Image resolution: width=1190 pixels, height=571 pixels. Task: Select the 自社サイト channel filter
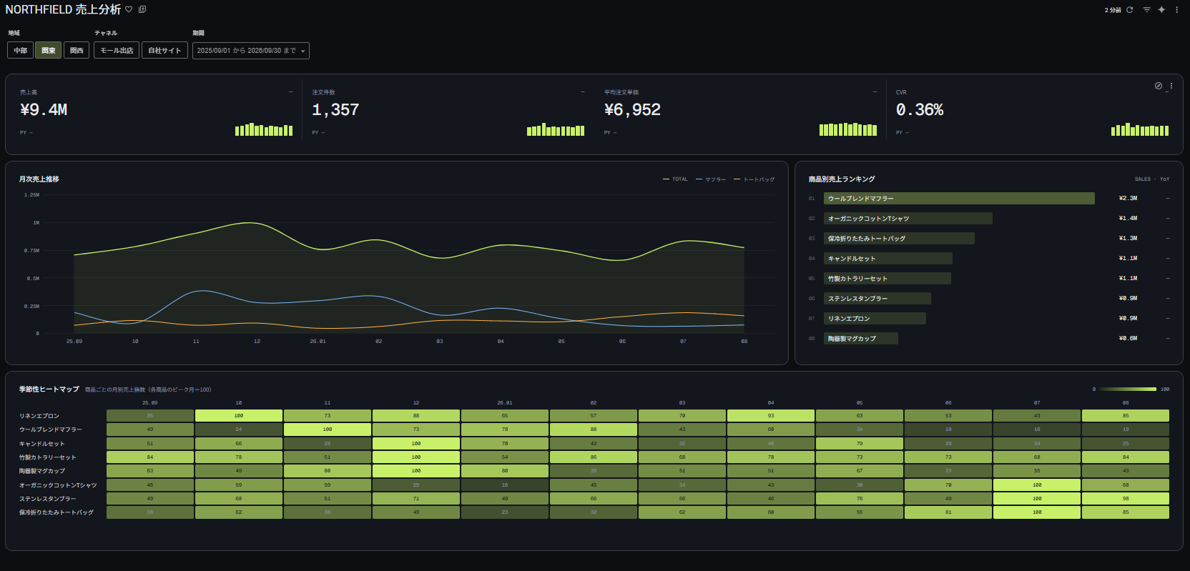pos(165,50)
